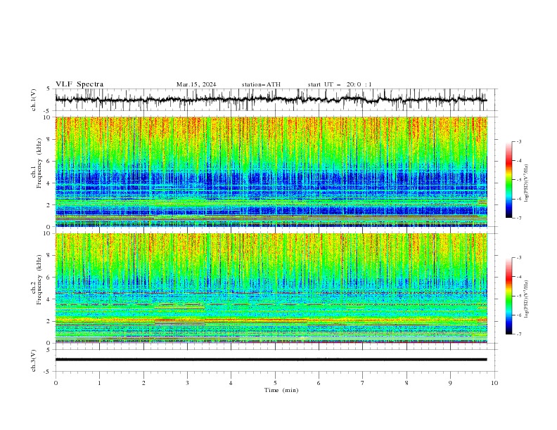Click time axis tick label "9"
Image resolution: width=557 pixels, height=430 pixels.
pyautogui.click(x=450, y=383)
